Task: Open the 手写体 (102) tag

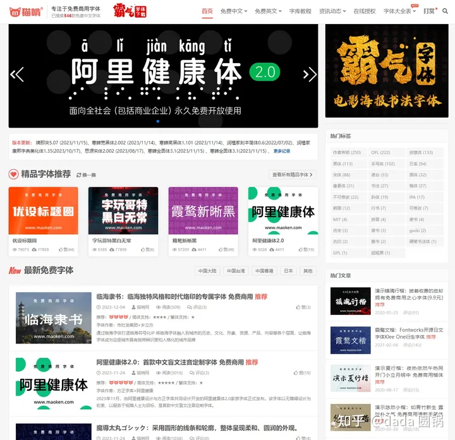Action: pyautogui.click(x=387, y=164)
